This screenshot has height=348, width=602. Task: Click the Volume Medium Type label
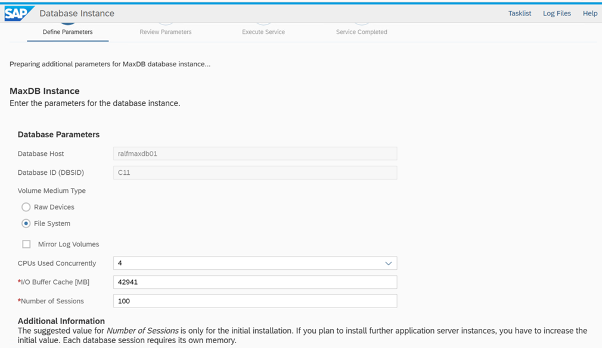(x=51, y=191)
